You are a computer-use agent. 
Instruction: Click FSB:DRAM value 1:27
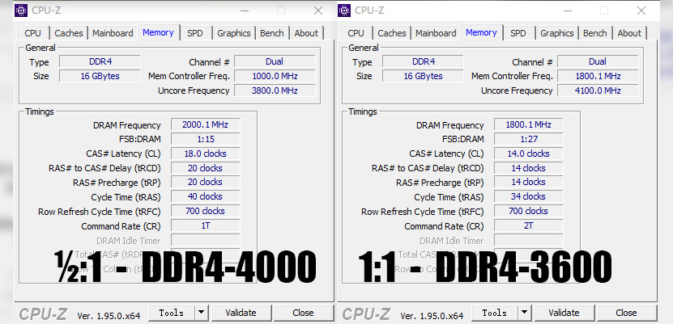pos(528,139)
